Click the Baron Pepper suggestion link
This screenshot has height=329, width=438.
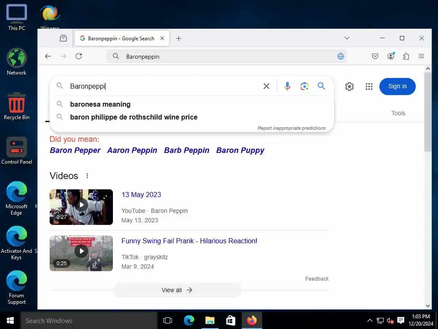[x=75, y=150]
